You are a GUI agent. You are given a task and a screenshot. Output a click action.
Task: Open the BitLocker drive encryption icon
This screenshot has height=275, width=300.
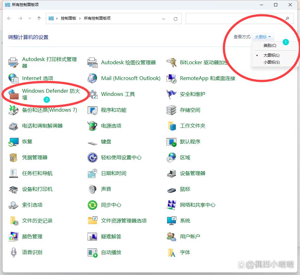tap(171, 62)
